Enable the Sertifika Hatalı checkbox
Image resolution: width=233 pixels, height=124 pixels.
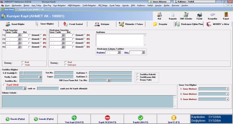pos(138,74)
